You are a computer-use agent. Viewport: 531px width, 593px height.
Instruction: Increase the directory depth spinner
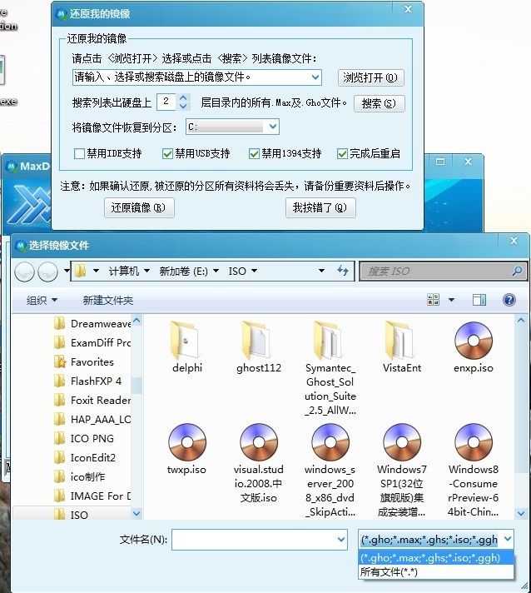tap(183, 98)
